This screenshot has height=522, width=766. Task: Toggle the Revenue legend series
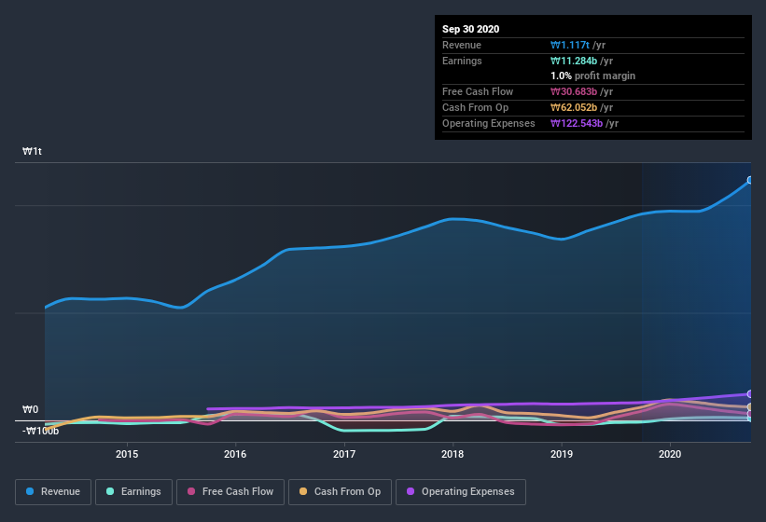[53, 492]
